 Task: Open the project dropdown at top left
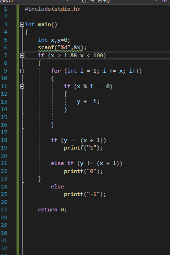(x=35, y=1)
